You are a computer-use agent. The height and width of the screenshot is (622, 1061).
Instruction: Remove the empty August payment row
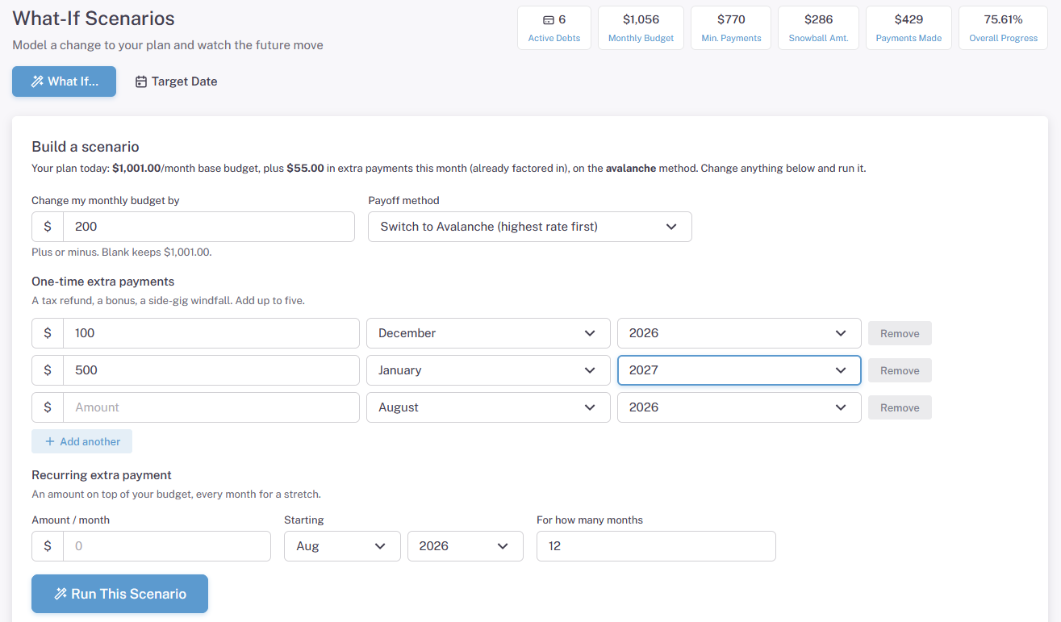tap(900, 407)
